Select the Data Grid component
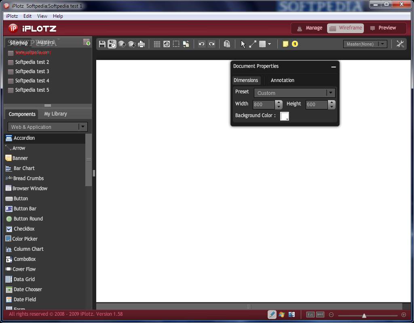 click(44, 279)
